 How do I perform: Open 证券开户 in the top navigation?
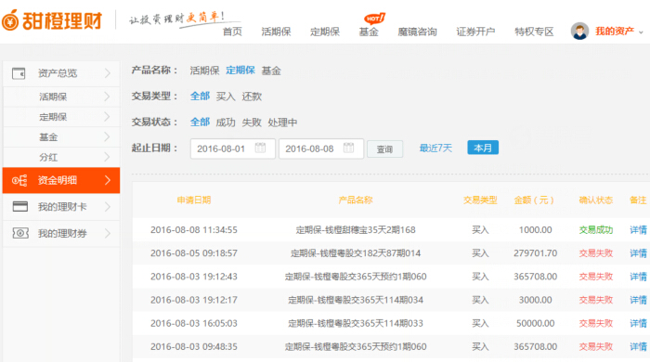pos(475,32)
